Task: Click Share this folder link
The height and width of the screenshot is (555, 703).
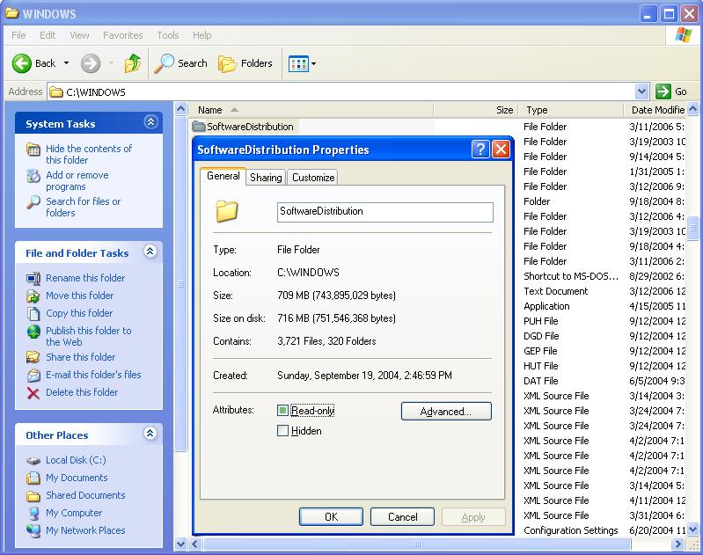Action: [81, 357]
